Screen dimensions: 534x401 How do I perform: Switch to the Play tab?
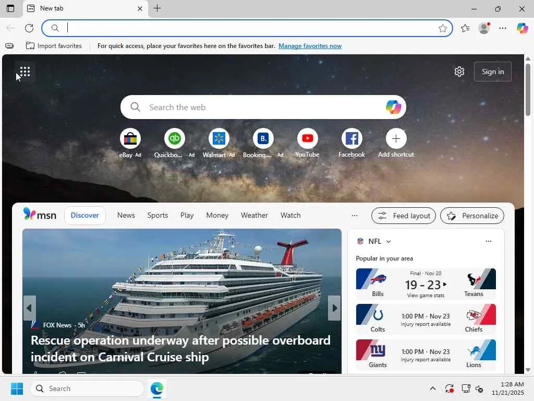[187, 215]
